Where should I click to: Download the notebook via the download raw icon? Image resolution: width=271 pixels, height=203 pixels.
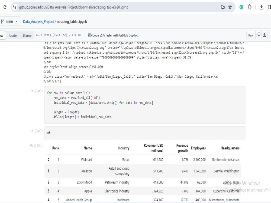click(264, 35)
